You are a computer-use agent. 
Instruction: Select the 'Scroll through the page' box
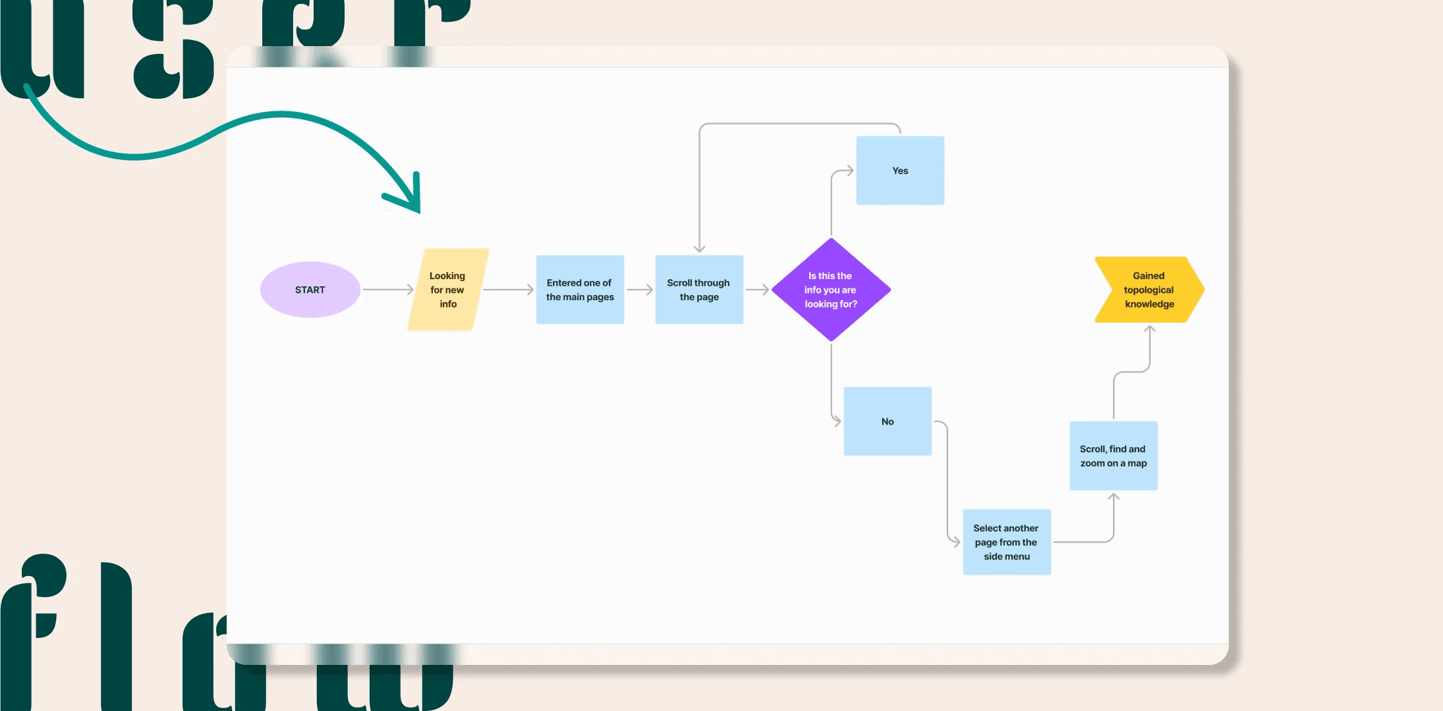[699, 290]
